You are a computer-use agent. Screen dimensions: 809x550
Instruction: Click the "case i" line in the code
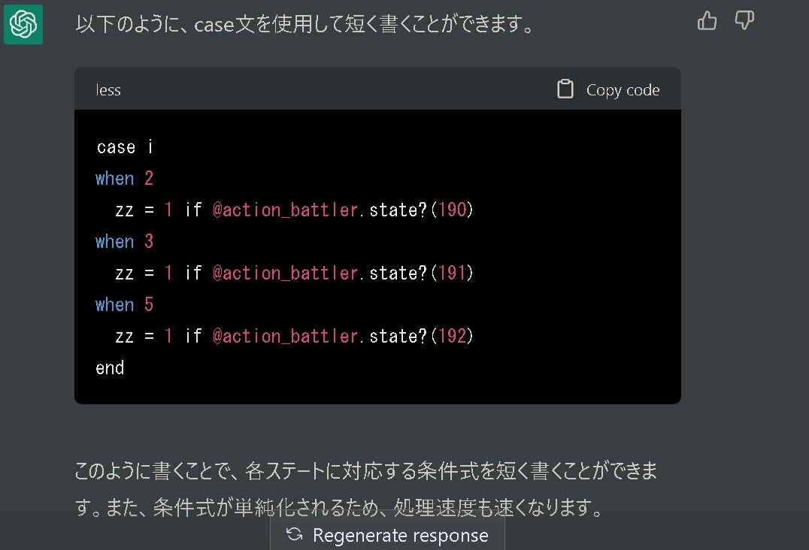125,147
